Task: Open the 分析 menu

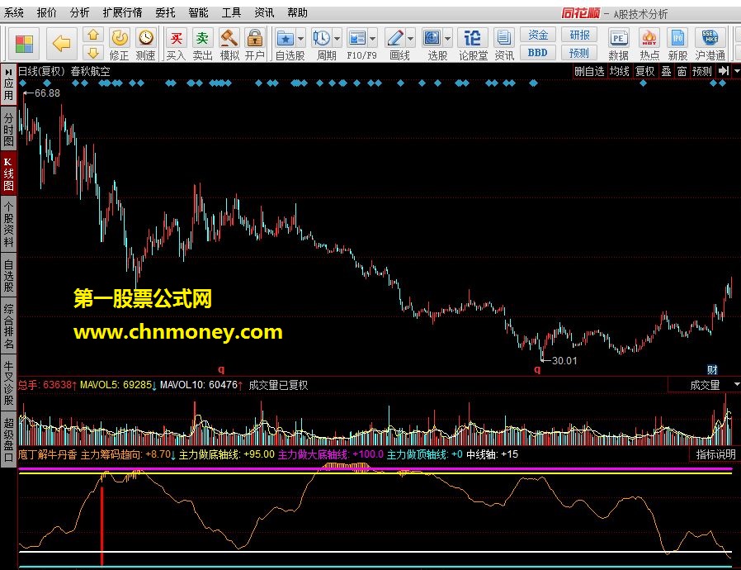Action: (x=80, y=12)
